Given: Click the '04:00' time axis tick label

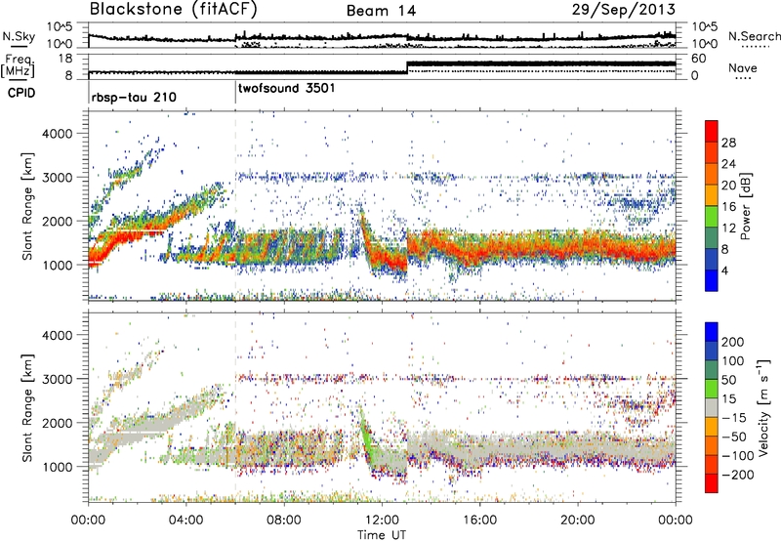Looking at the screenshot, I should [x=185, y=520].
